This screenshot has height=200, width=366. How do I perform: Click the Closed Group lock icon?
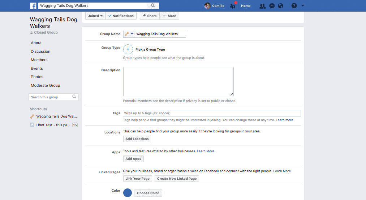click(31, 33)
